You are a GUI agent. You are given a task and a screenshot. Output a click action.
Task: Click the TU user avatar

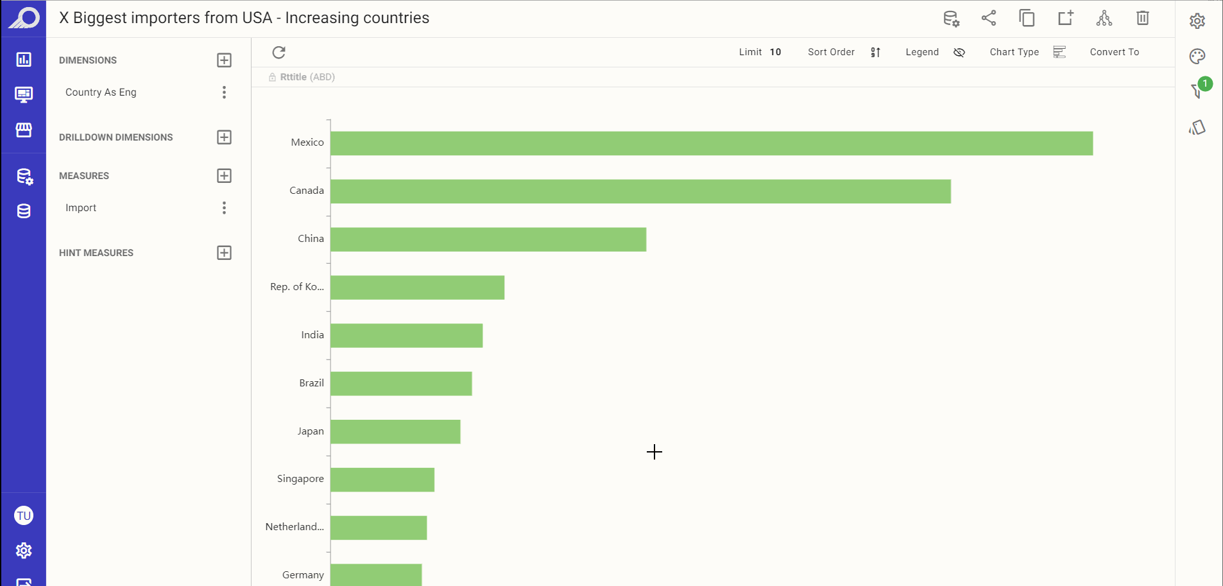[24, 515]
